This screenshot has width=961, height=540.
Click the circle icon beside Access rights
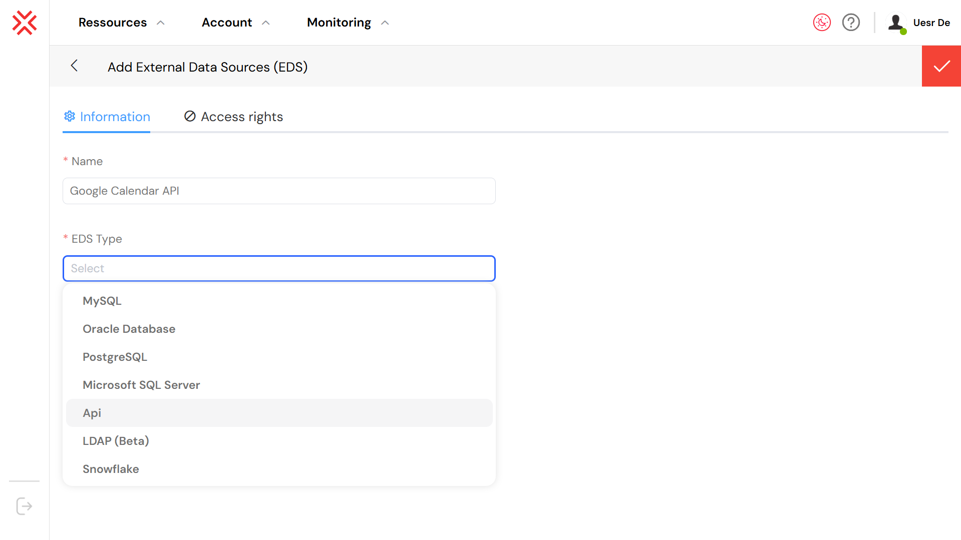point(189,116)
